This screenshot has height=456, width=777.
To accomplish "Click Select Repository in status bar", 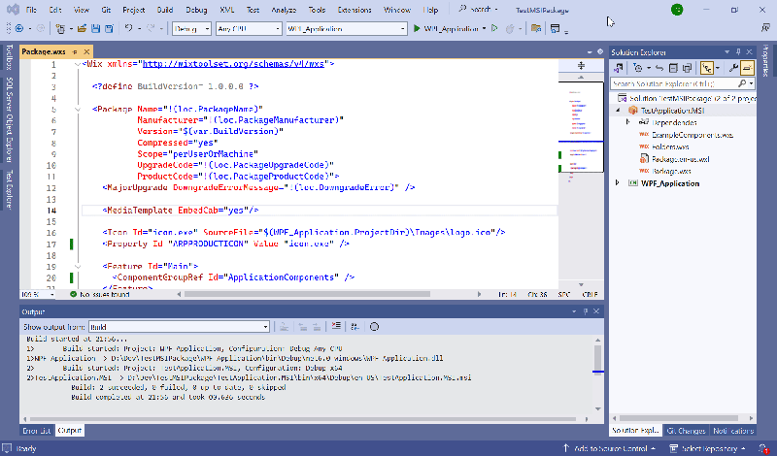I will pos(708,448).
